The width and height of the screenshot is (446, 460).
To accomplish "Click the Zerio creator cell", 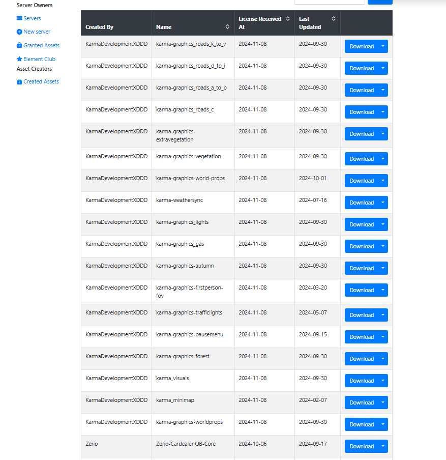I will [x=116, y=446].
